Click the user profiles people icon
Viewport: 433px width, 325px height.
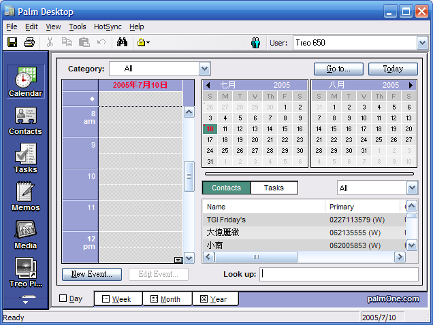256,43
